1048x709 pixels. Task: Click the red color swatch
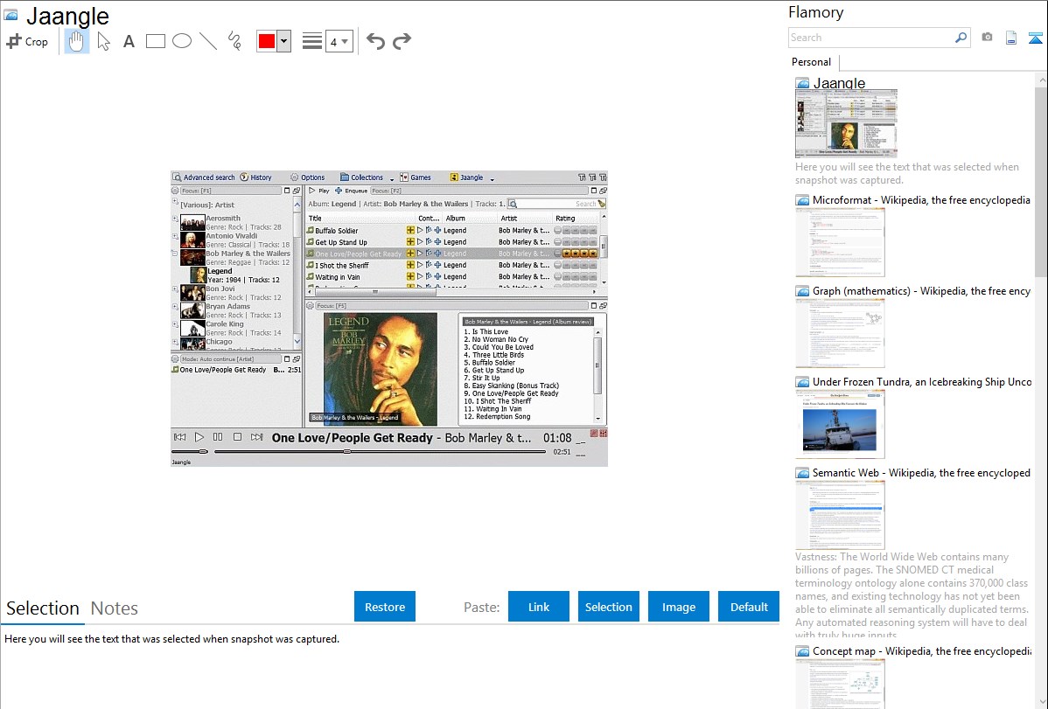[267, 41]
